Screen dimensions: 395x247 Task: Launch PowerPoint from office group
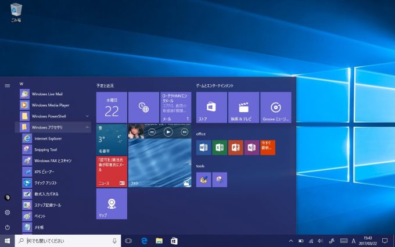pyautogui.click(x=235, y=148)
